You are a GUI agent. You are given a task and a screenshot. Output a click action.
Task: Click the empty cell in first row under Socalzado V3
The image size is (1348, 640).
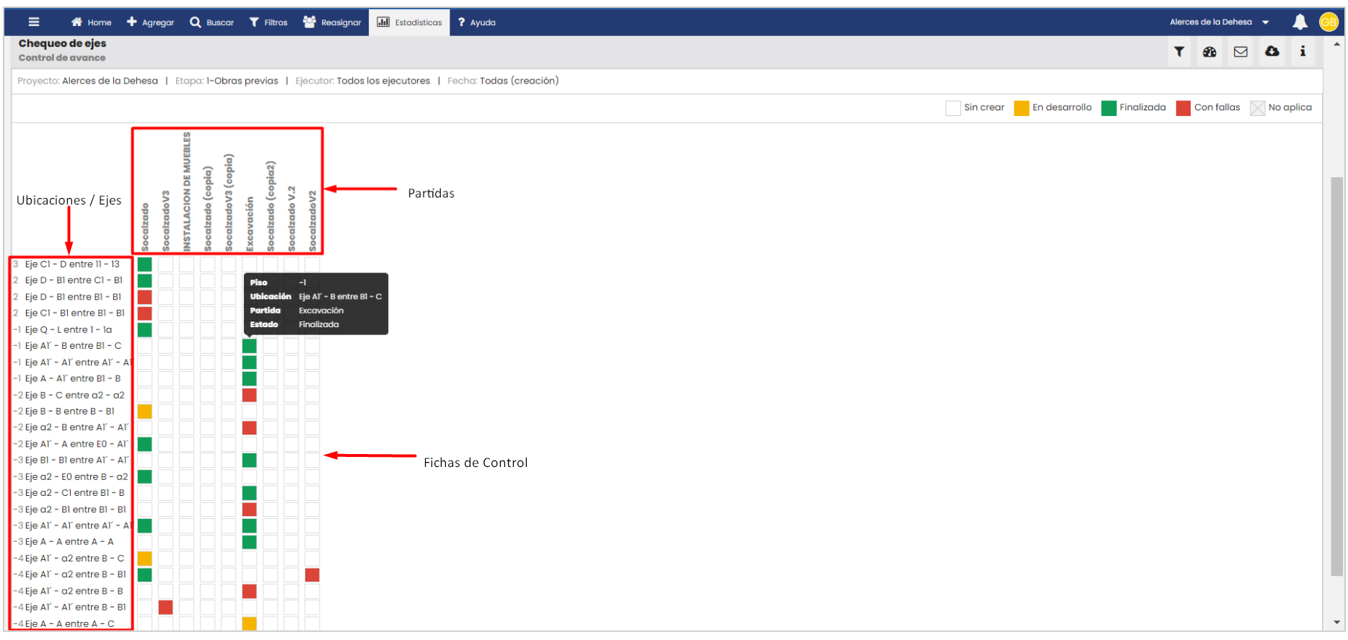click(165, 265)
